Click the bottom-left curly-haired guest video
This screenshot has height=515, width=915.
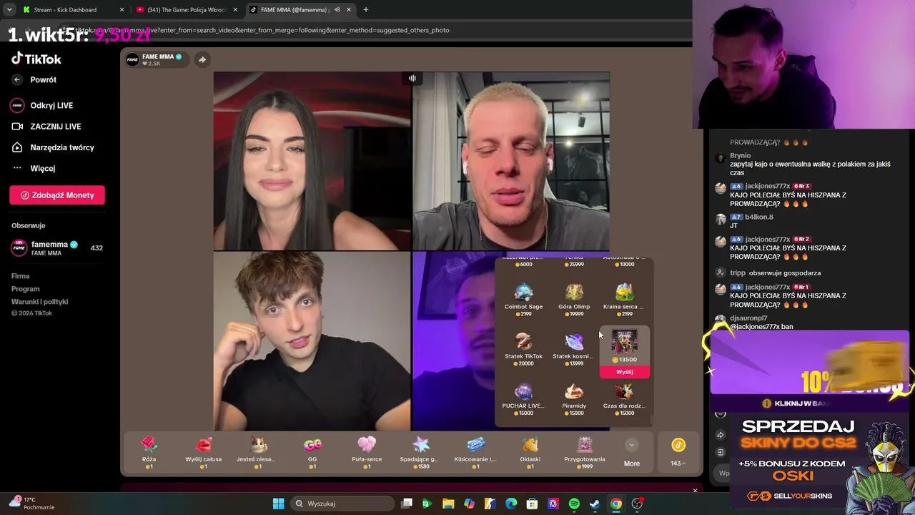pyautogui.click(x=312, y=341)
